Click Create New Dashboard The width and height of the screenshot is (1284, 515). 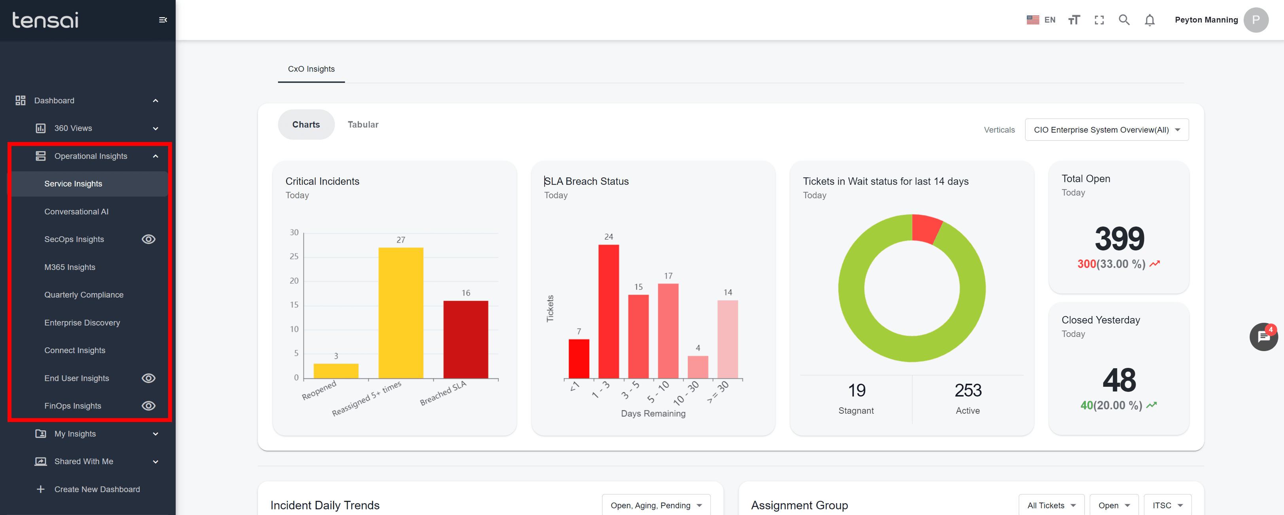coord(97,490)
